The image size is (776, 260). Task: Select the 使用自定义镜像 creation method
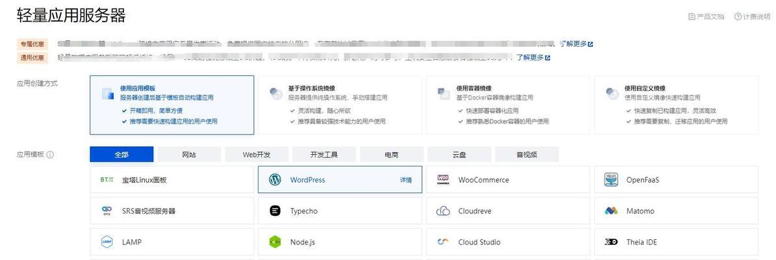[x=677, y=105]
